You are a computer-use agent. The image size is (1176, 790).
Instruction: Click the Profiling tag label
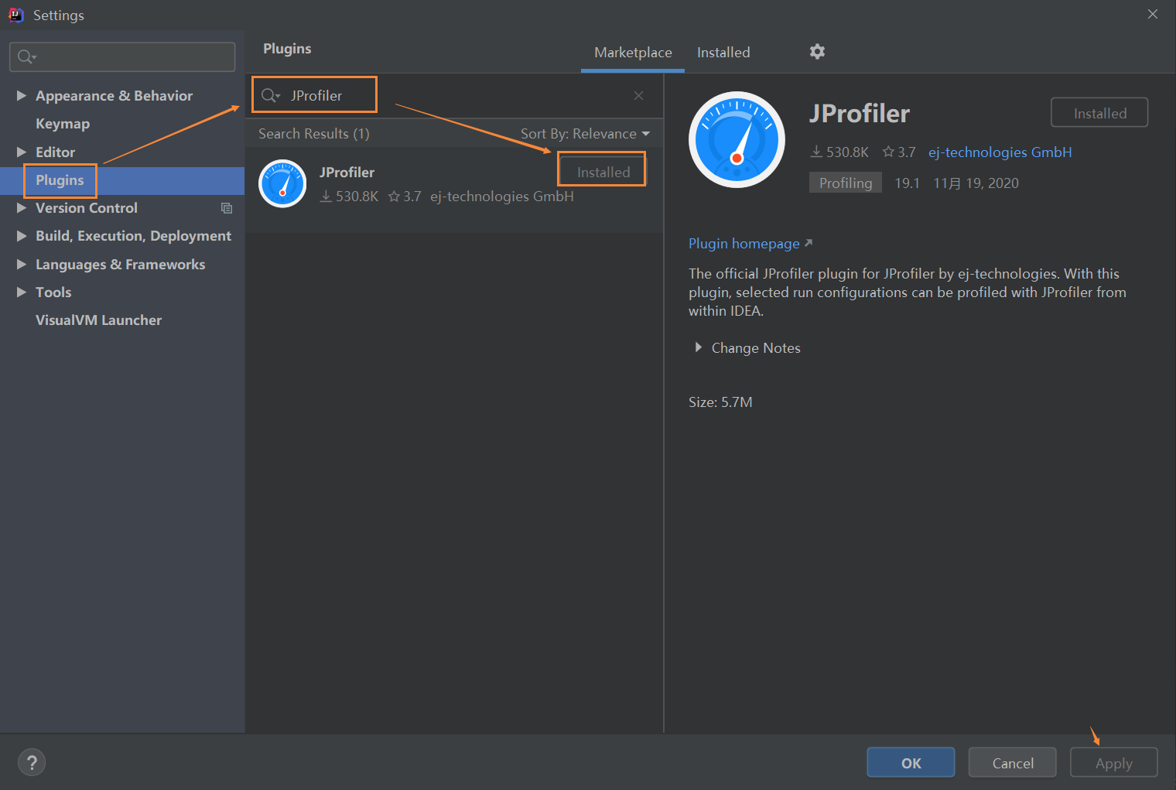pos(845,183)
